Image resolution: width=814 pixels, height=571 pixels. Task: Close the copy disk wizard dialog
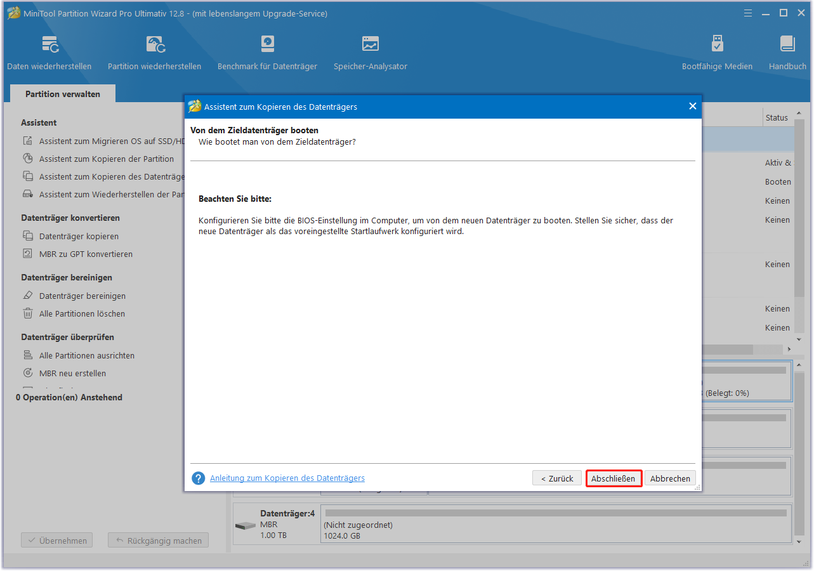click(x=693, y=107)
